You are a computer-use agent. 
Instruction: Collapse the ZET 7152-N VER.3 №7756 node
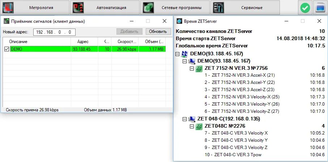[x=192, y=68]
